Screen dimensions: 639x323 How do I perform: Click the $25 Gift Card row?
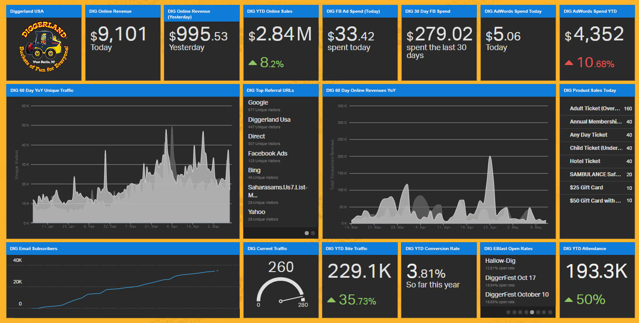point(597,188)
